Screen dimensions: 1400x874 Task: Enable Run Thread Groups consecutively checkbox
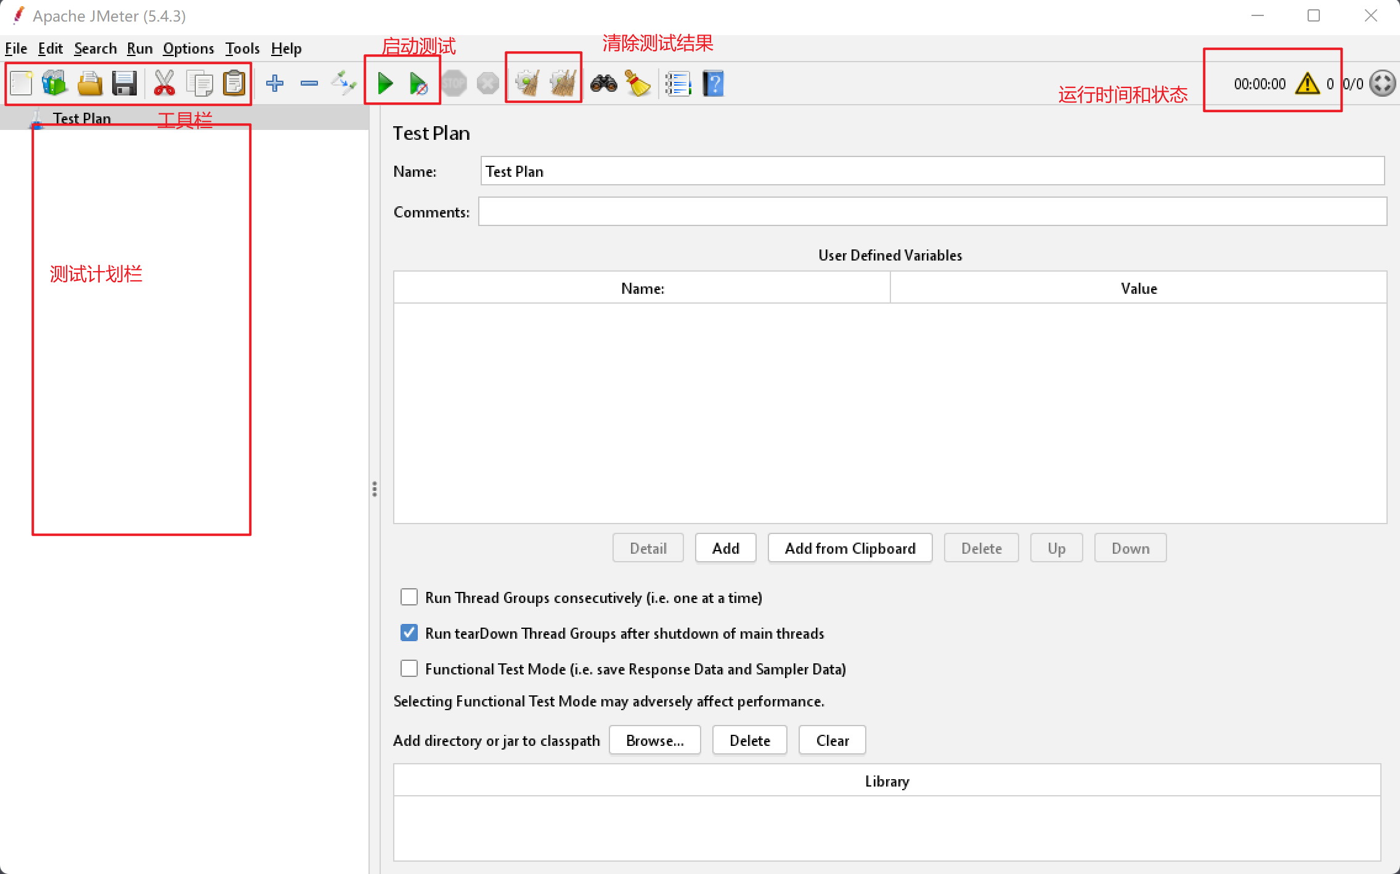[x=409, y=597]
